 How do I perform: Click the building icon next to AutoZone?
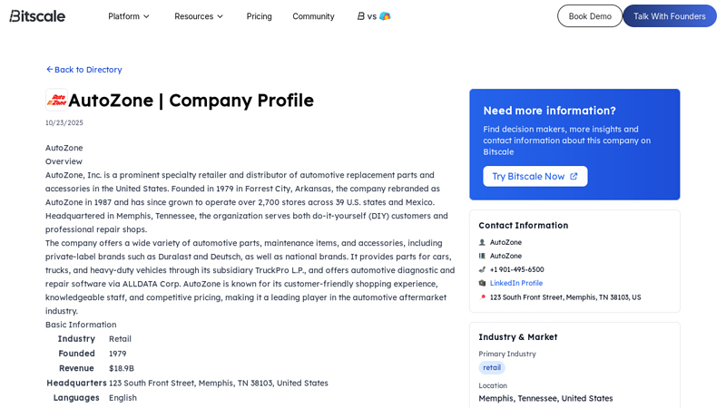coord(483,256)
